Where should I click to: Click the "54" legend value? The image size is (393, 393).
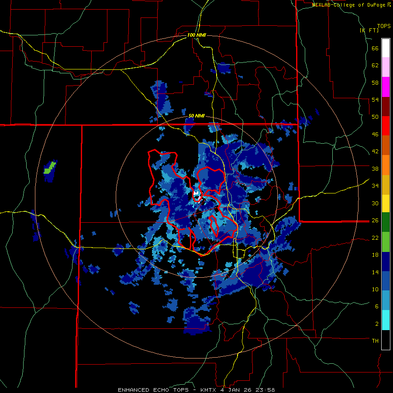click(375, 100)
